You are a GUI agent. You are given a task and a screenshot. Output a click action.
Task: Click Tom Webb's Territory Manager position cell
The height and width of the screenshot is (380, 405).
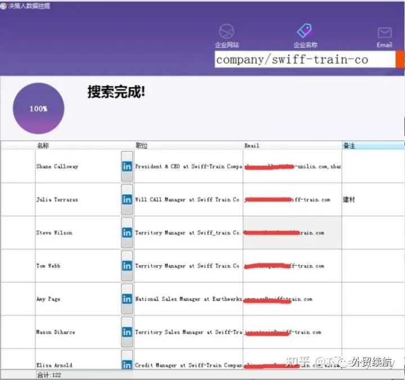pyautogui.click(x=188, y=266)
